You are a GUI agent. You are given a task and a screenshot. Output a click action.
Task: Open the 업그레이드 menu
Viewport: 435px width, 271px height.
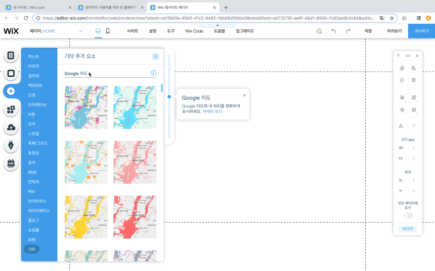click(x=245, y=31)
